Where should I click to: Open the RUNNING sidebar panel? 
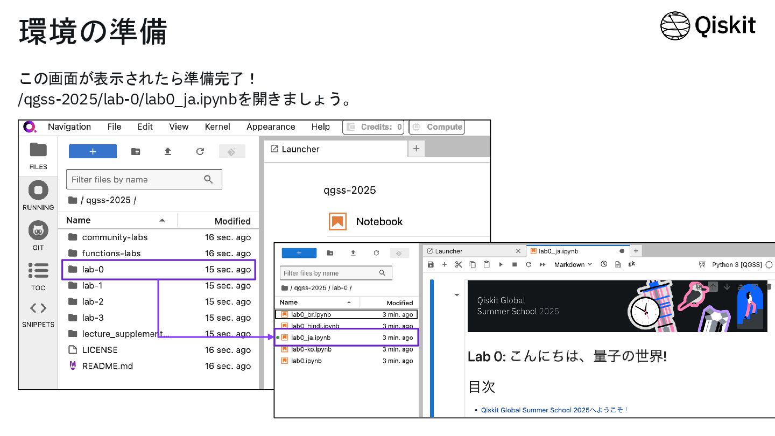point(38,195)
